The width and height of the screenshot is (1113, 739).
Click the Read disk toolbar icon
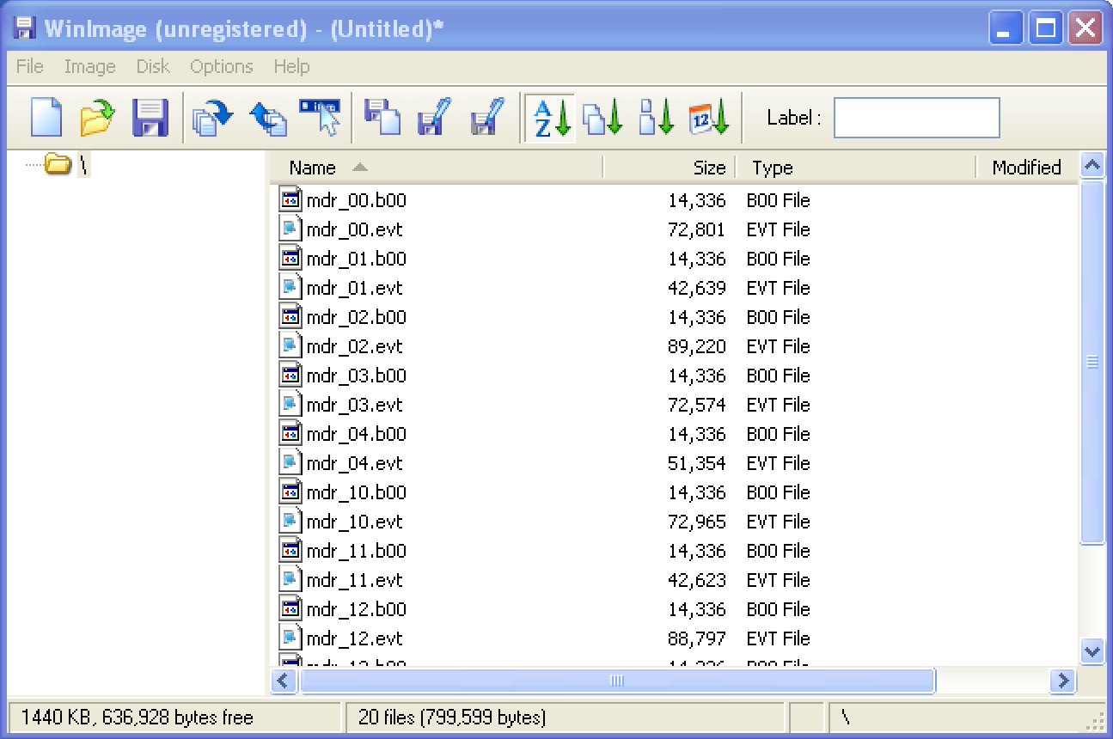pyautogui.click(x=213, y=118)
